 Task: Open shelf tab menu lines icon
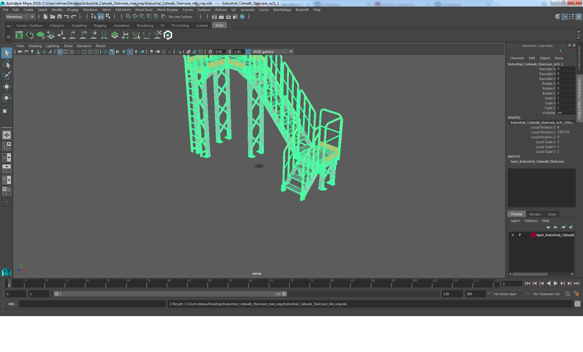click(8, 26)
